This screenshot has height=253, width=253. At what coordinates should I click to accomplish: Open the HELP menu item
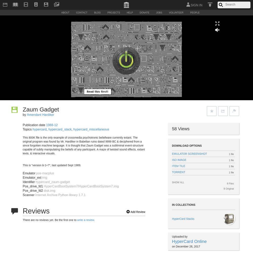click(130, 13)
